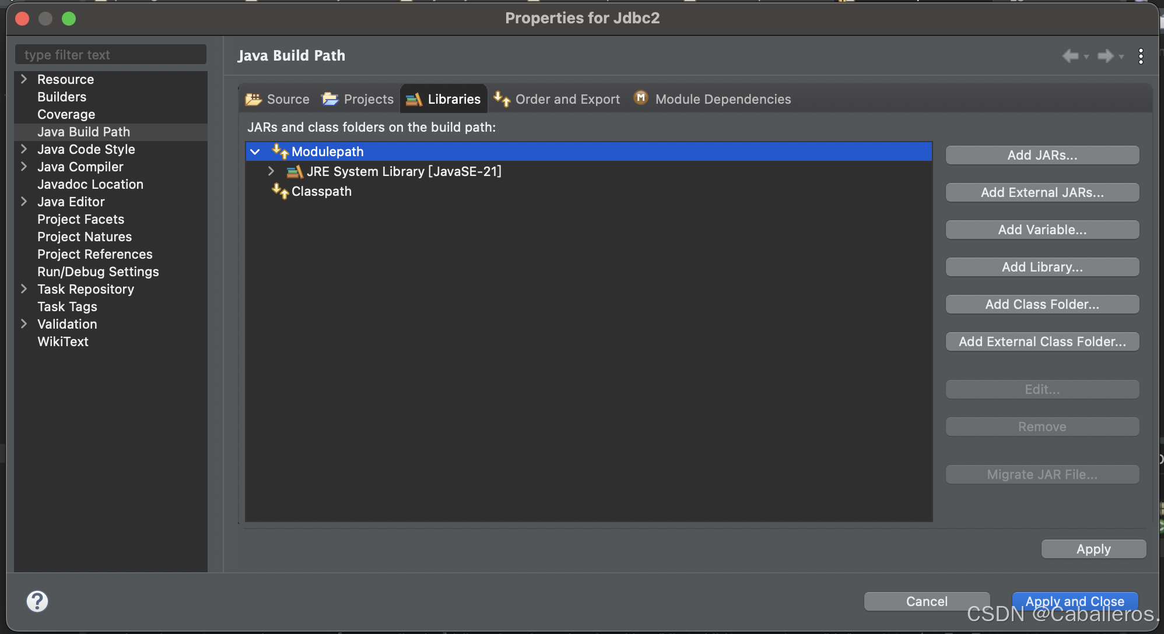Viewport: 1164px width, 634px height.
Task: Open the Module Dependencies tab
Action: point(723,99)
